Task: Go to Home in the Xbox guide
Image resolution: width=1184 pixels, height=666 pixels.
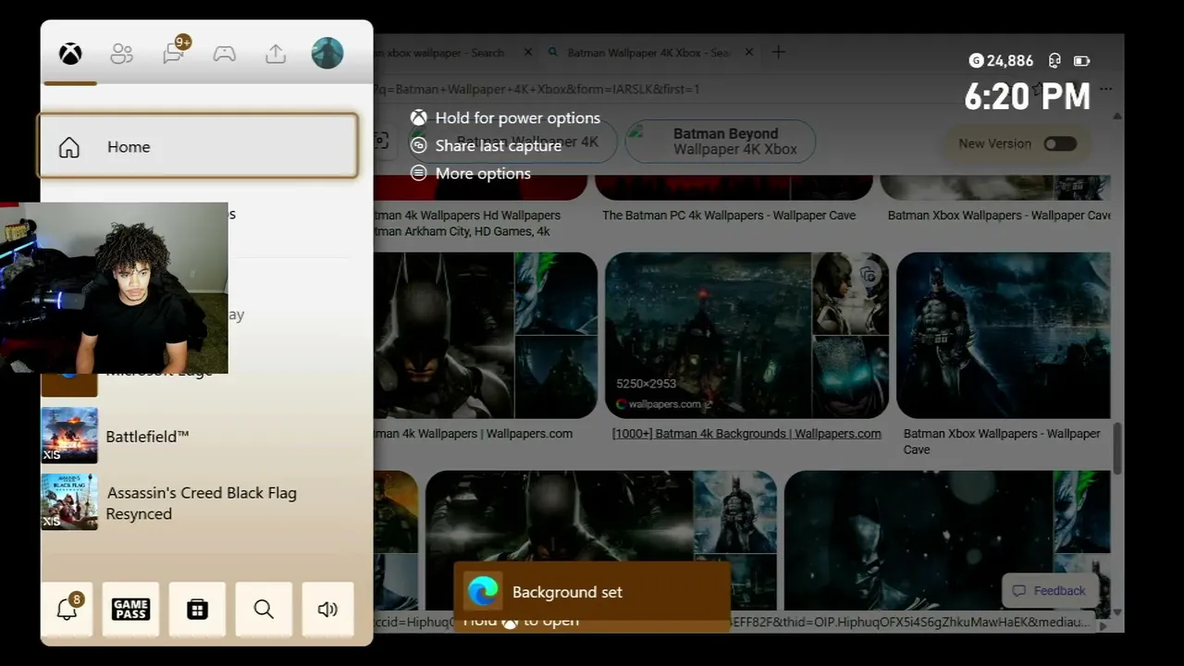Action: pyautogui.click(x=198, y=146)
